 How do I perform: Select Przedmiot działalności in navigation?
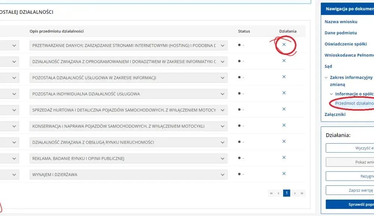(354, 103)
